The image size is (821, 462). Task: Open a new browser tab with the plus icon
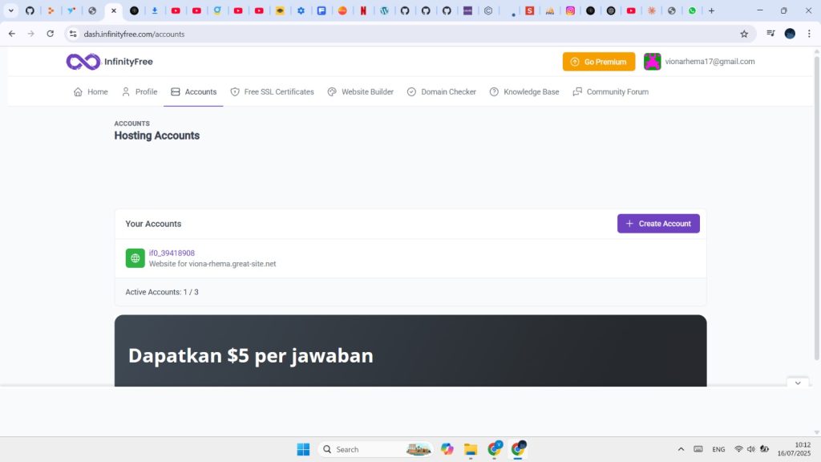(x=711, y=11)
